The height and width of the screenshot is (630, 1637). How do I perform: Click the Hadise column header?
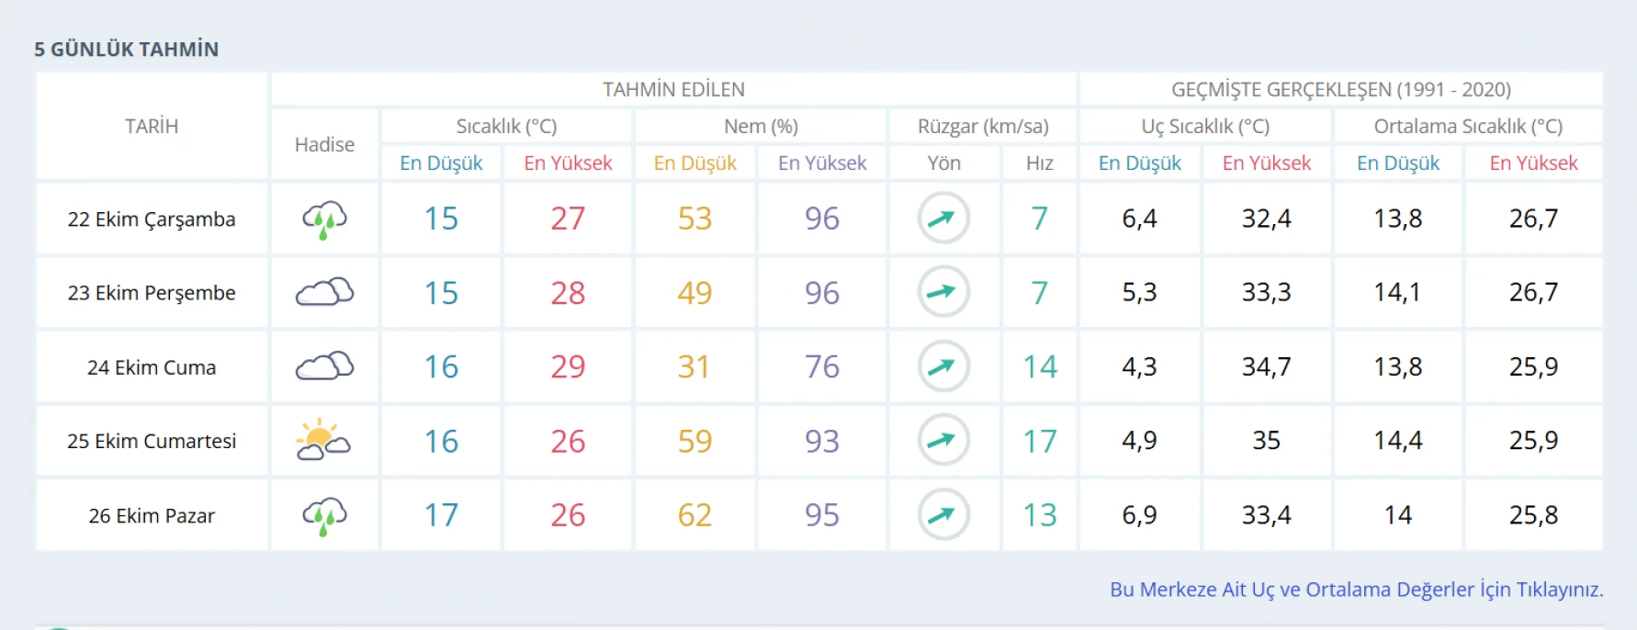(x=324, y=144)
